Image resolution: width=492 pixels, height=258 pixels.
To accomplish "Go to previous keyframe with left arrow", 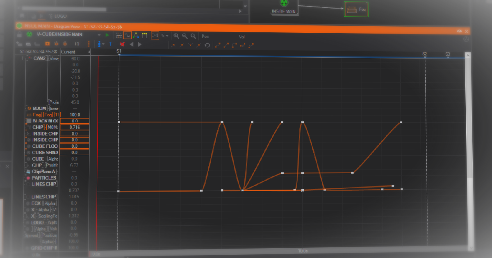I will point(132,44).
